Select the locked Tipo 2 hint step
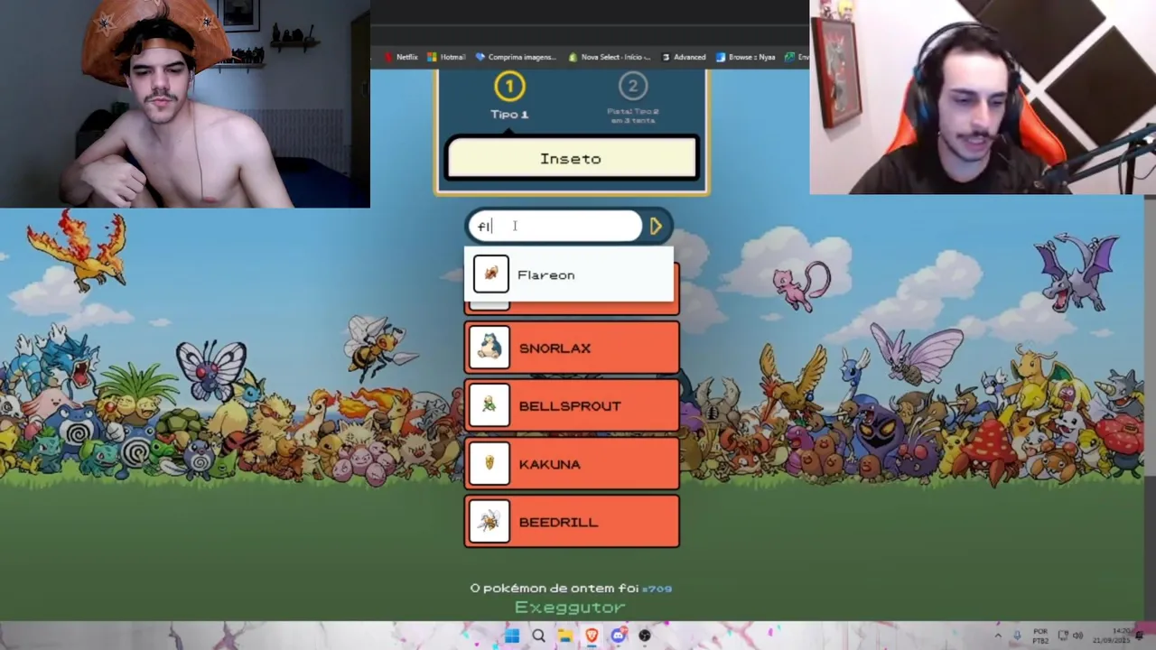The image size is (1156, 650). [x=632, y=98]
